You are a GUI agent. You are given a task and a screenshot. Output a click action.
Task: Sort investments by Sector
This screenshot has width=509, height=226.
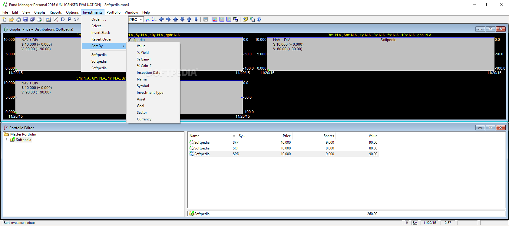[x=153, y=113]
